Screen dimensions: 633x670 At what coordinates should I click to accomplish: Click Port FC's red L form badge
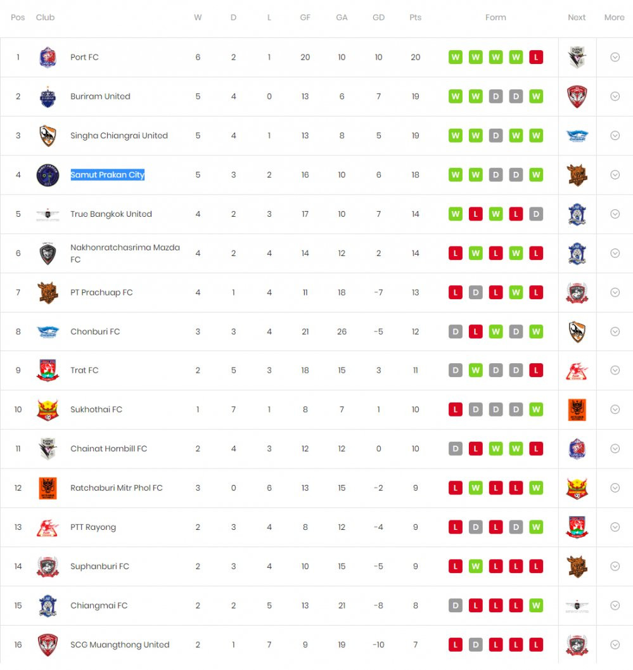click(x=536, y=57)
